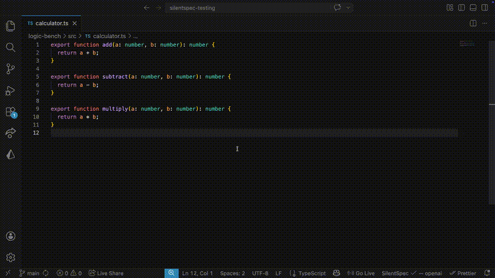Viewport: 495px width, 278px height.
Task: Click line number 1 in gutter
Action: 38,44
